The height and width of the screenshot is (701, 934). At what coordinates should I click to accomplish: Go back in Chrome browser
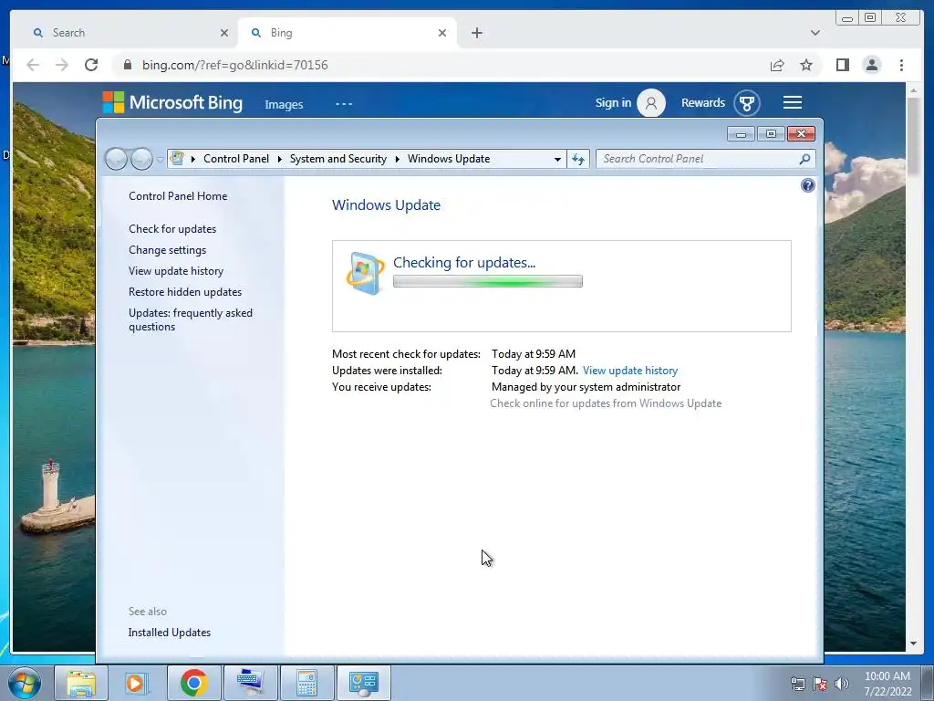click(33, 65)
